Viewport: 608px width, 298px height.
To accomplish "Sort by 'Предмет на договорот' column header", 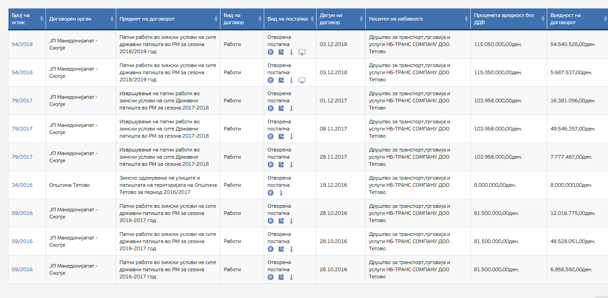I will 147,19.
